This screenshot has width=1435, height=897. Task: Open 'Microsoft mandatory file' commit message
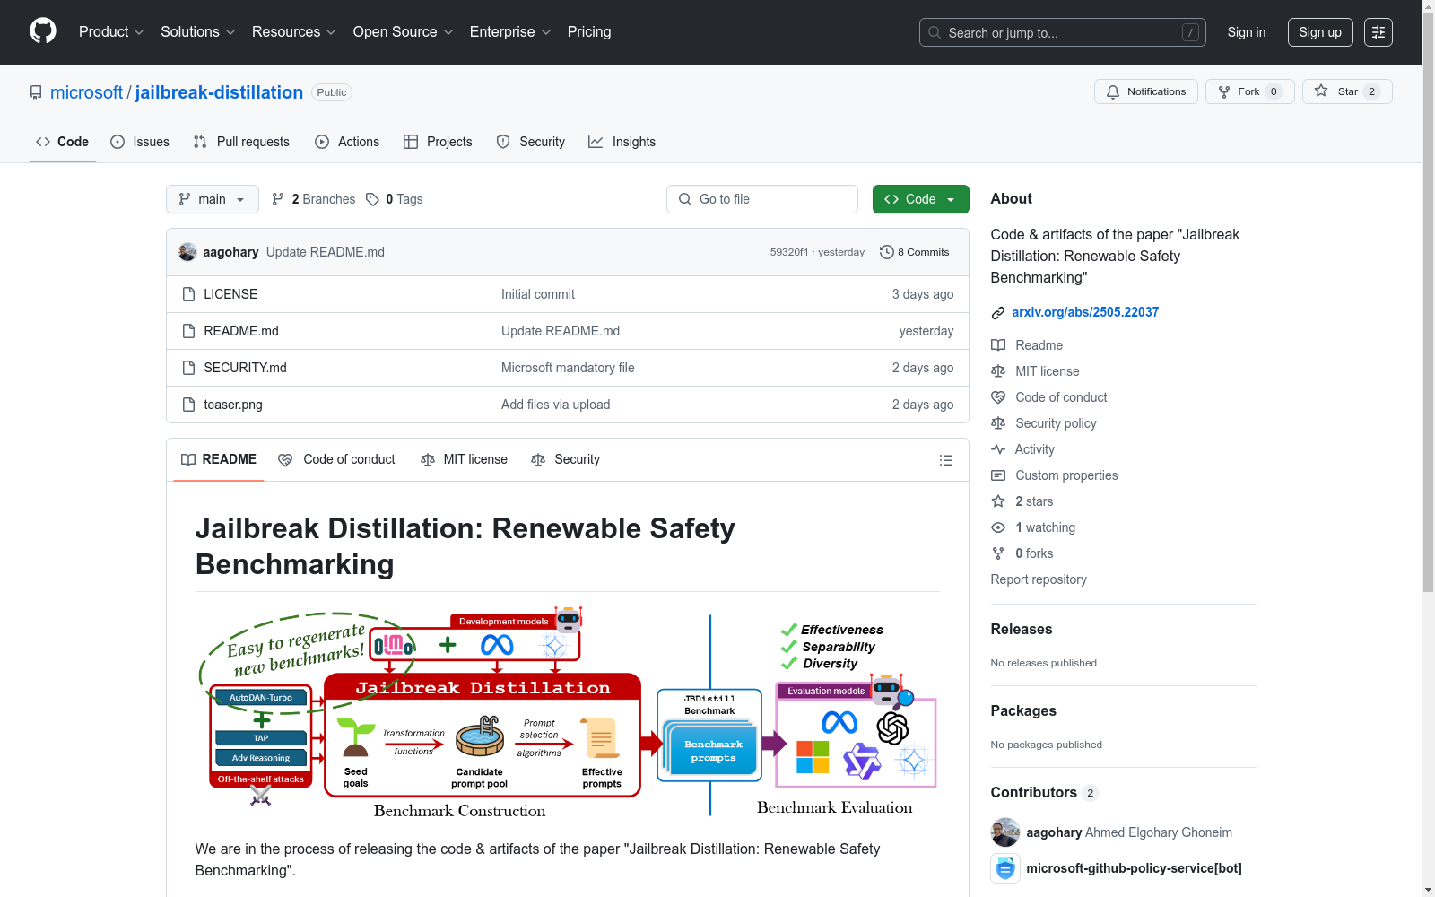(x=568, y=368)
